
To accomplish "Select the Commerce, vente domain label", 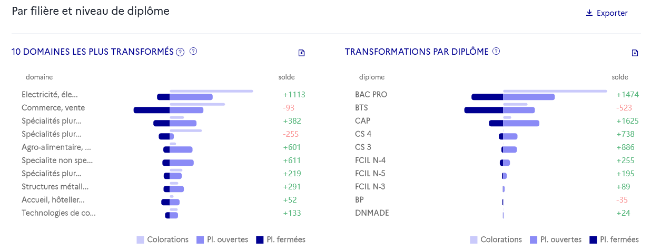I will pyautogui.click(x=53, y=108).
